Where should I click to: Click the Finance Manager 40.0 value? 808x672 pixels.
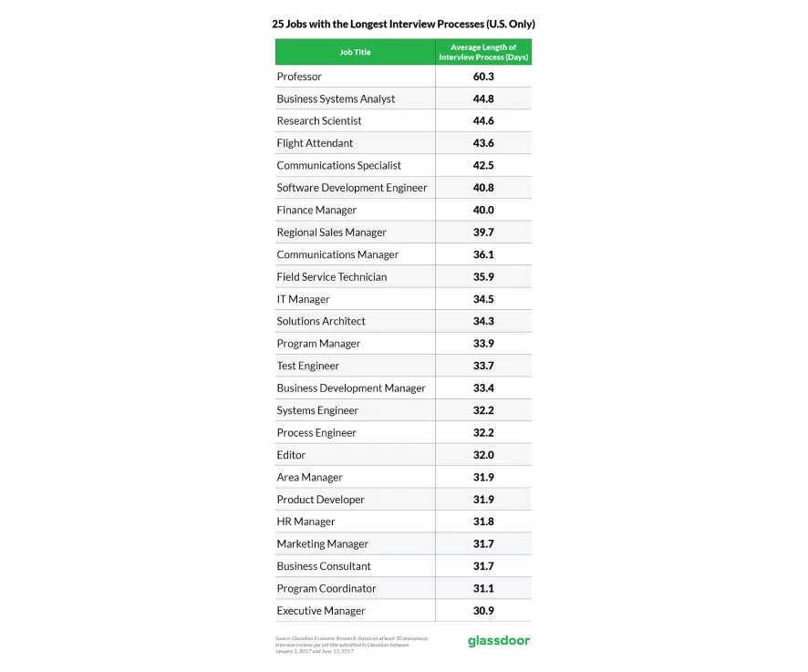tap(483, 210)
